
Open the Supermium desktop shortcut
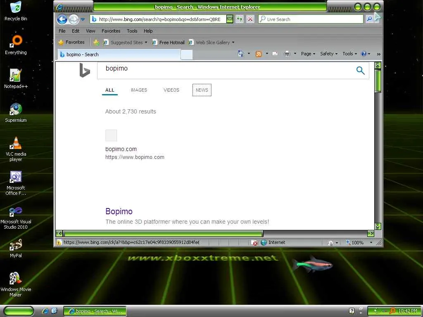pos(16,113)
